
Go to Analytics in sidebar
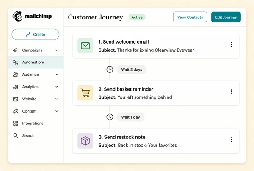tap(36, 87)
